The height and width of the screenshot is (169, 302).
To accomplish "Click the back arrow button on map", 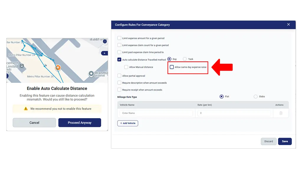I will pyautogui.click(x=105, y=53).
